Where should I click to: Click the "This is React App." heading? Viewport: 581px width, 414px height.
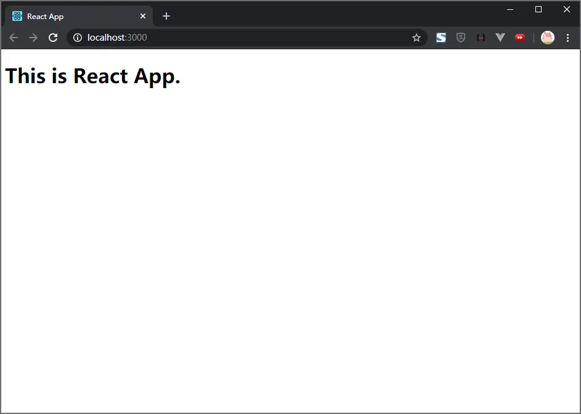pos(92,76)
